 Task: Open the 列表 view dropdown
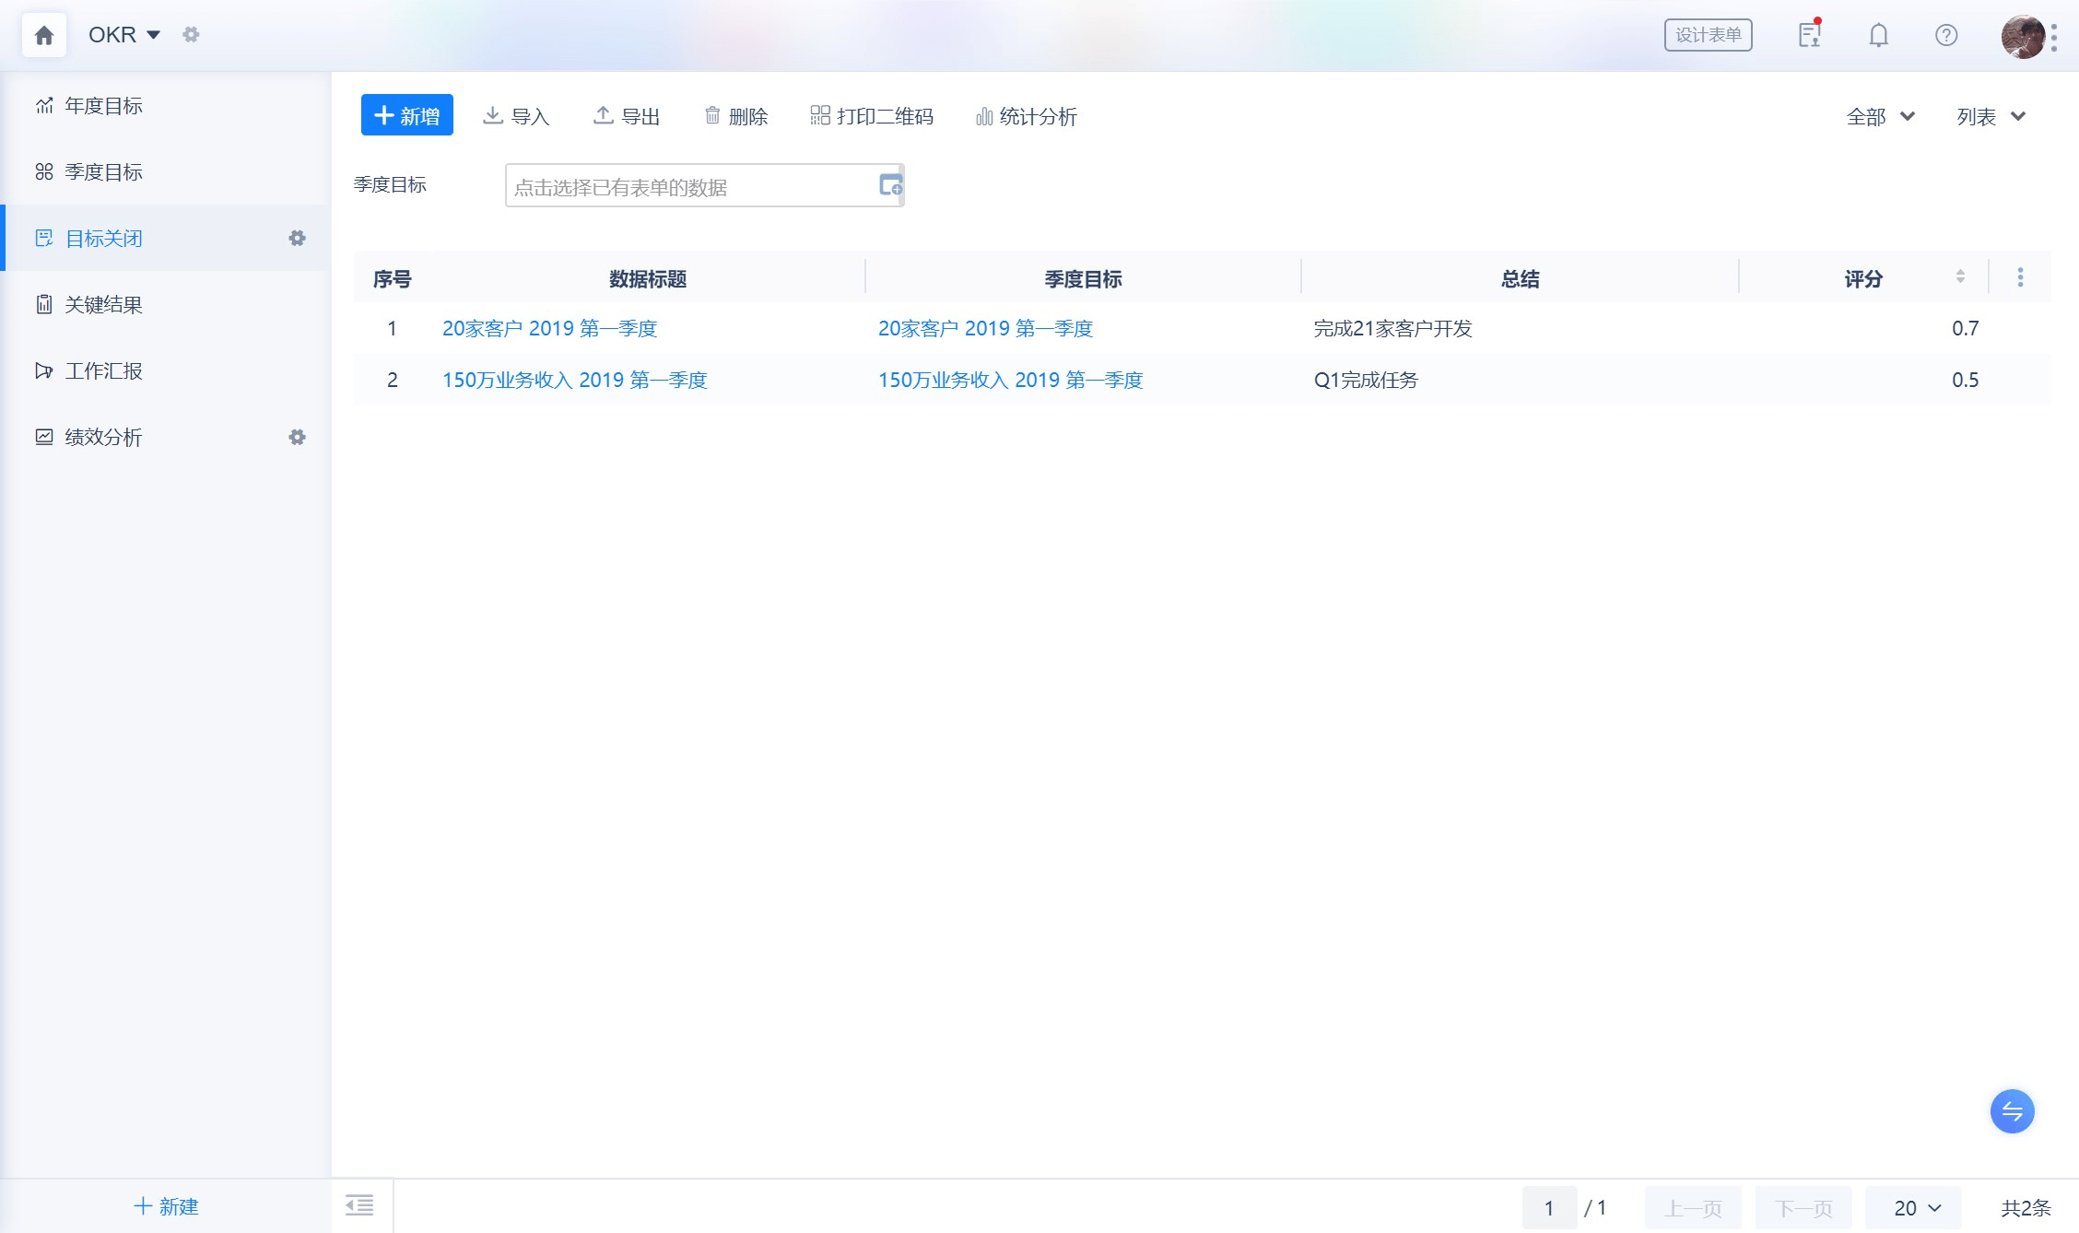[1991, 116]
